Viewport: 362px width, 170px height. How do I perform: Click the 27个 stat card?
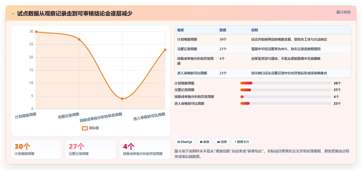(91, 149)
